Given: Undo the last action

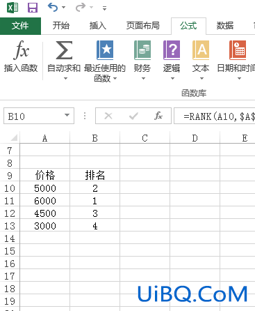Looking at the screenshot, I should pyautogui.click(x=53, y=7).
